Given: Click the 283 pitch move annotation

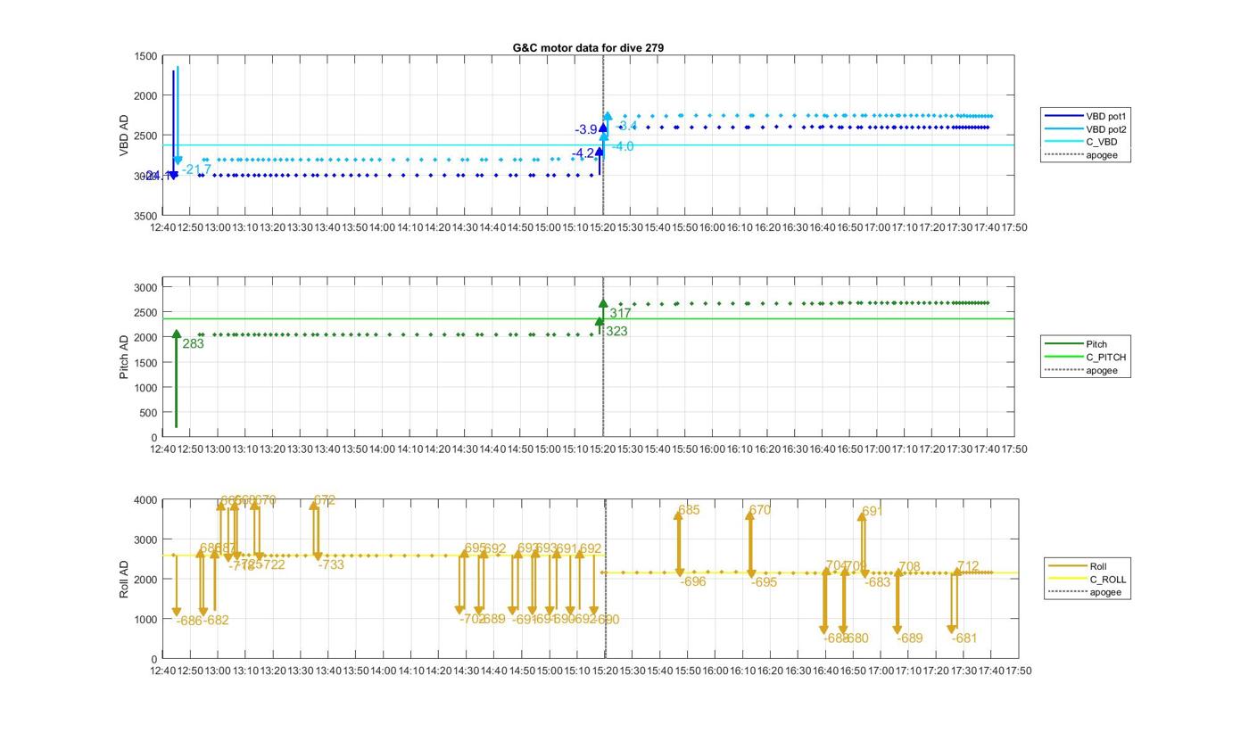Looking at the screenshot, I should point(193,343).
